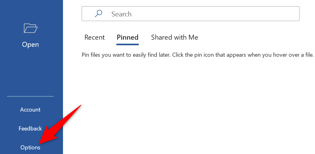Click the blue underline beneath Pinned
The width and height of the screenshot is (315, 154).
(x=128, y=44)
